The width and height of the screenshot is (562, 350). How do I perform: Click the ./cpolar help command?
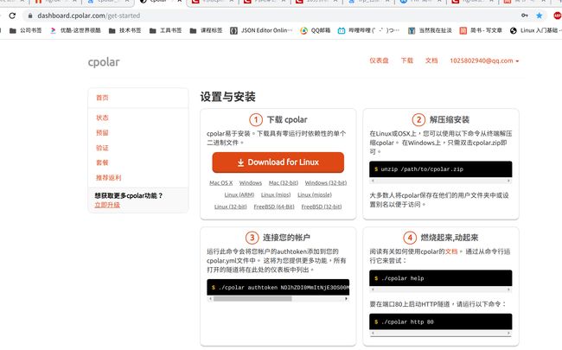403,278
